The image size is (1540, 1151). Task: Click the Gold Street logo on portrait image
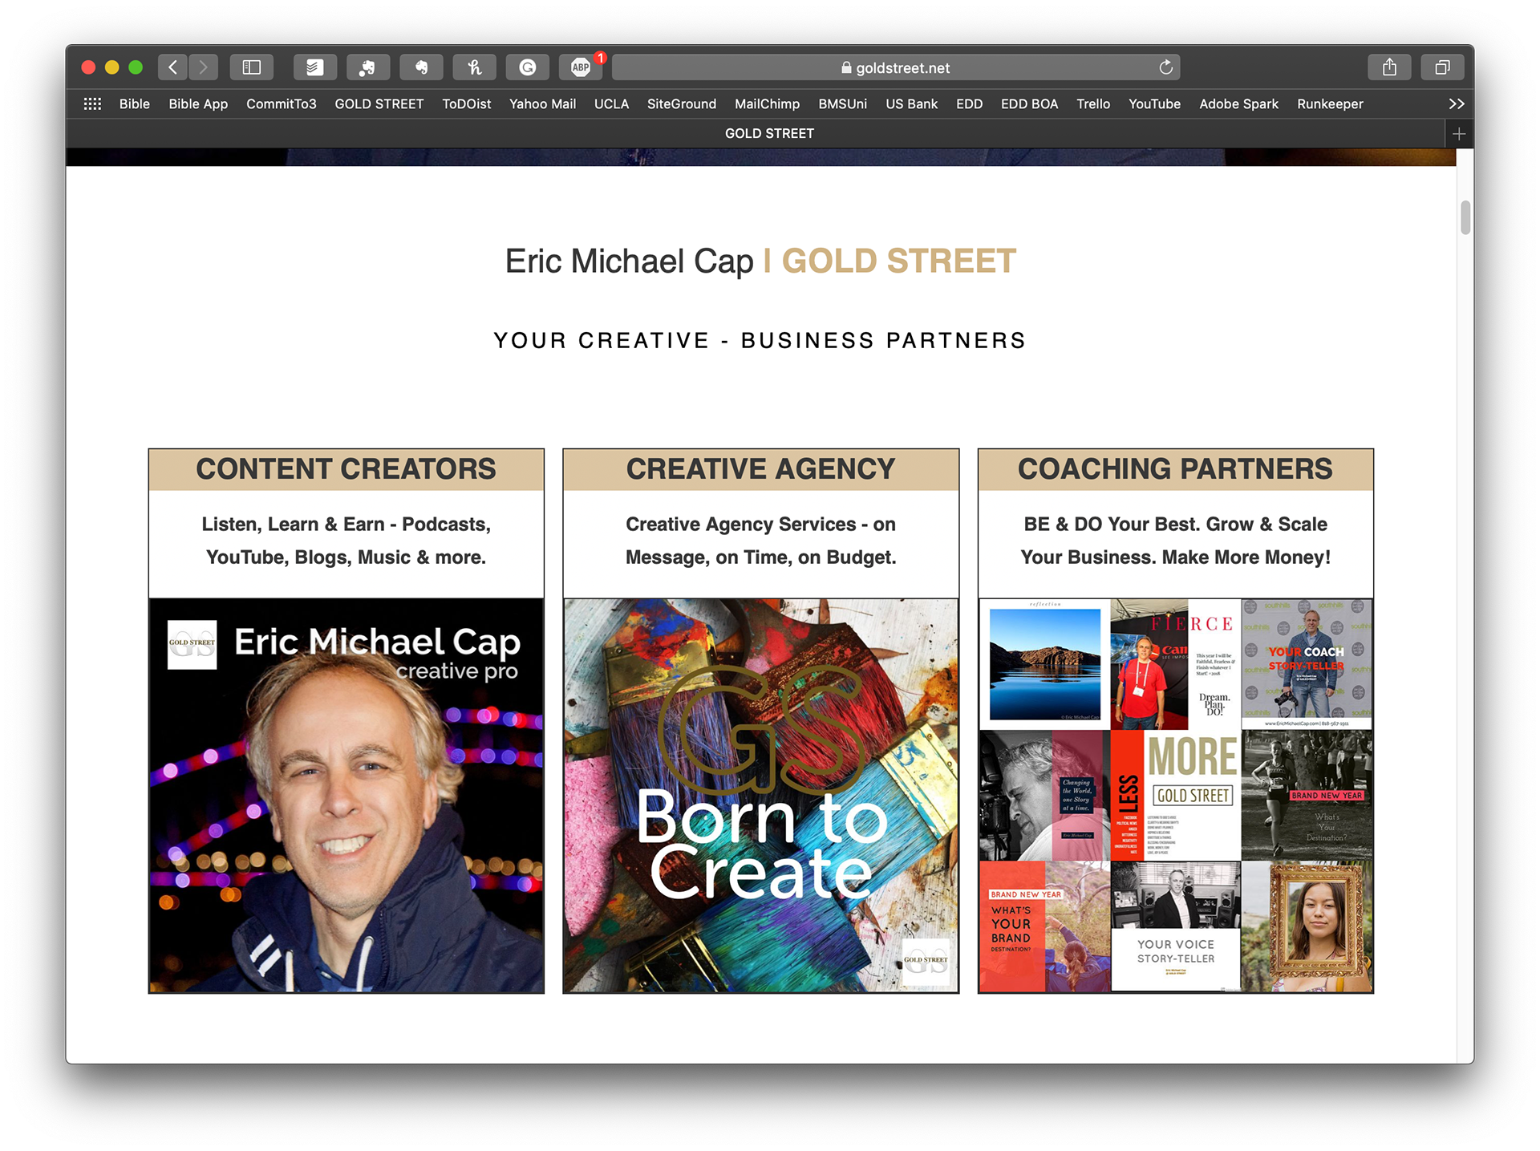point(192,644)
